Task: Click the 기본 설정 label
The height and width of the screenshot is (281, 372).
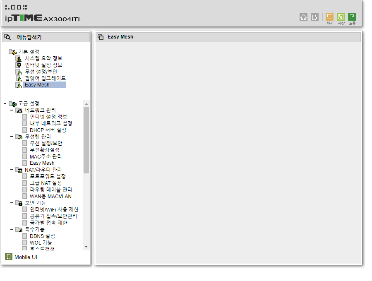Action: click(29, 52)
